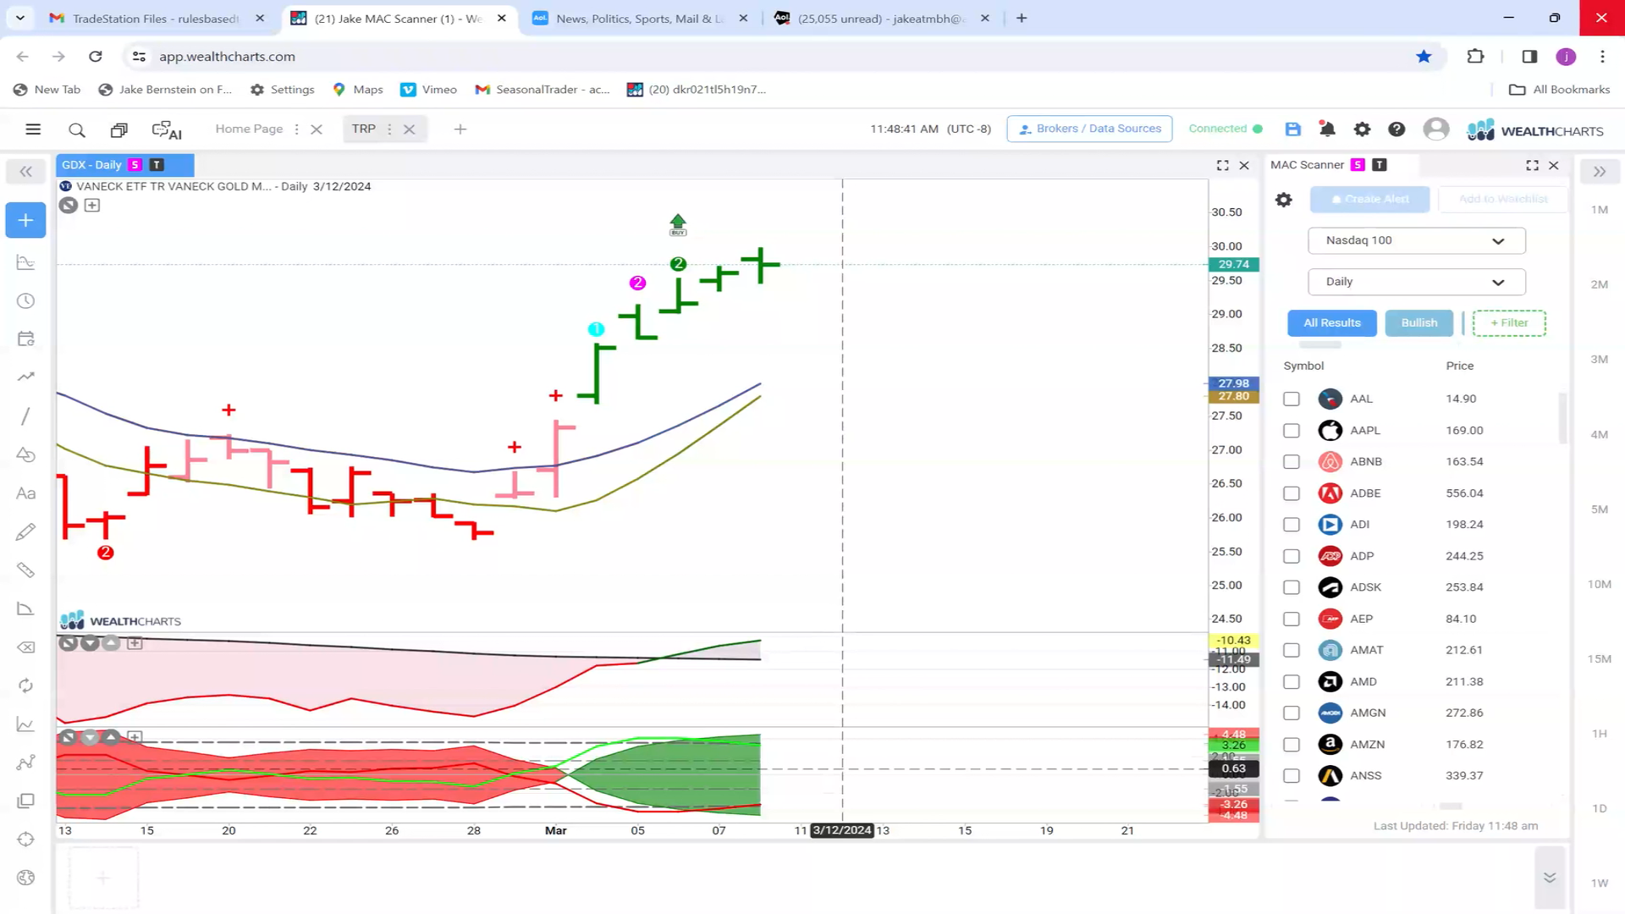
Task: Select the 1D timeframe in right sidebar
Action: 1599,808
